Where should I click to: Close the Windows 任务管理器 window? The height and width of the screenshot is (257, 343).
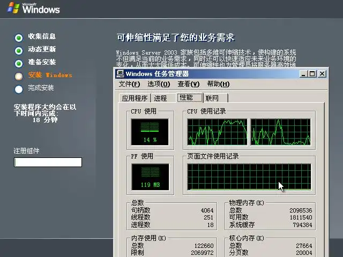[322, 74]
